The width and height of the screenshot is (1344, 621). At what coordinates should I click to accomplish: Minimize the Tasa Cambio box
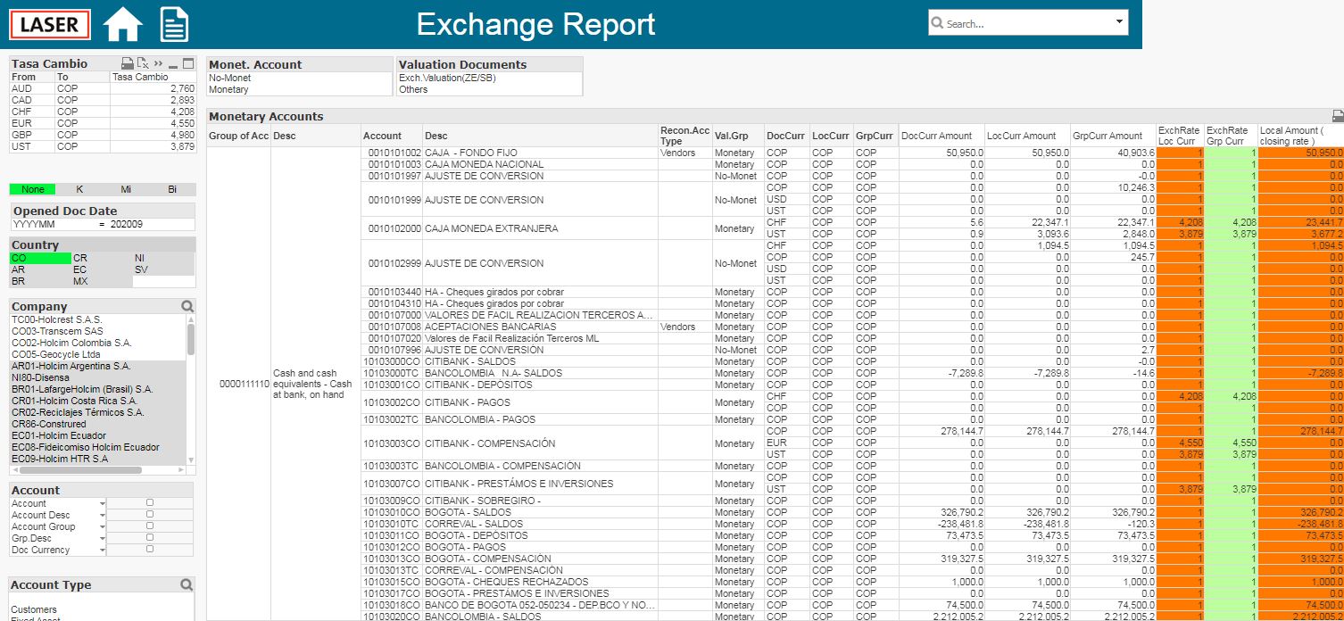(173, 64)
